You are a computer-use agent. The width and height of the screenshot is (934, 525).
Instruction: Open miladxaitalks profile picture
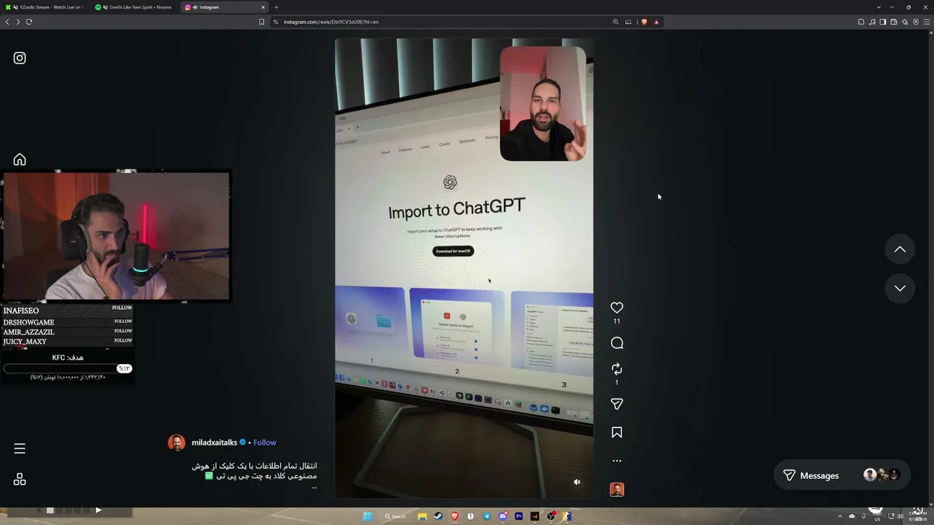click(177, 443)
